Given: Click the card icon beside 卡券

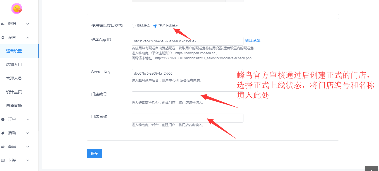Looking at the screenshot, I should click(3, 160).
